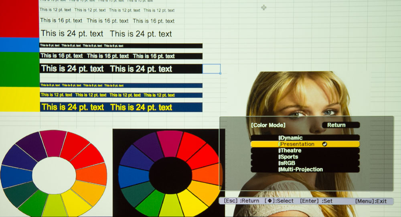Screen dimensions: 401x217
Task: Click the Return button in Color Mode menu
Action: [x=341, y=125]
